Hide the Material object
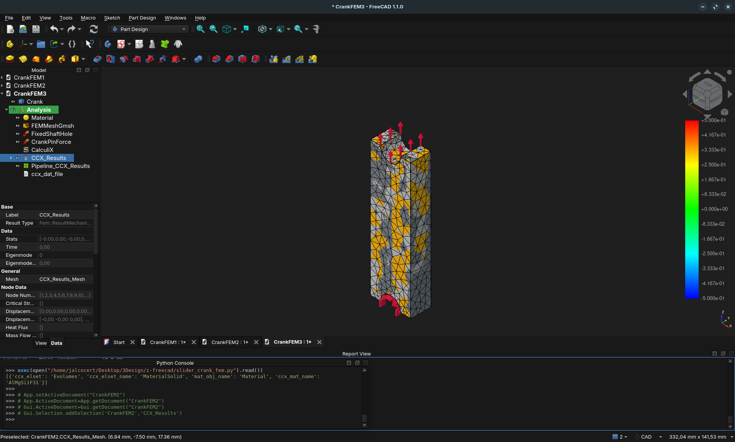735x442 pixels. (x=18, y=118)
